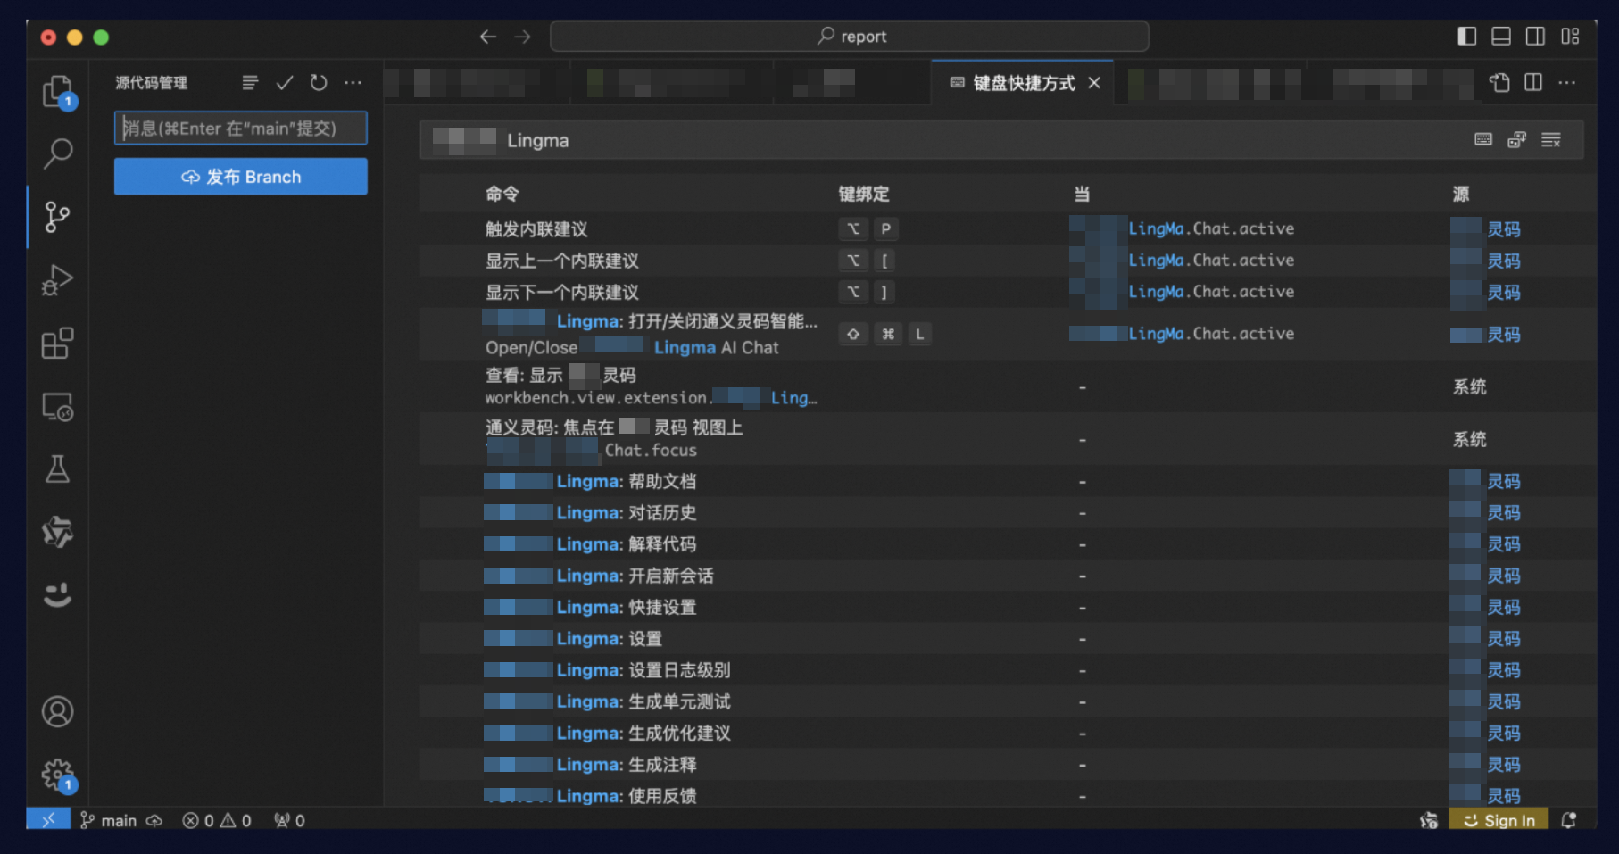This screenshot has width=1619, height=854.
Task: Select the 键盘快捷方式 tab
Action: (1023, 83)
